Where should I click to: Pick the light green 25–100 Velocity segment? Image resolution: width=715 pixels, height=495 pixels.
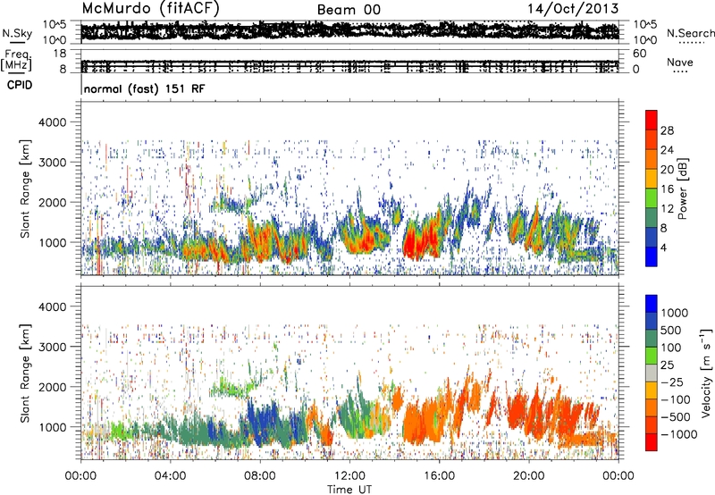[x=652, y=356]
